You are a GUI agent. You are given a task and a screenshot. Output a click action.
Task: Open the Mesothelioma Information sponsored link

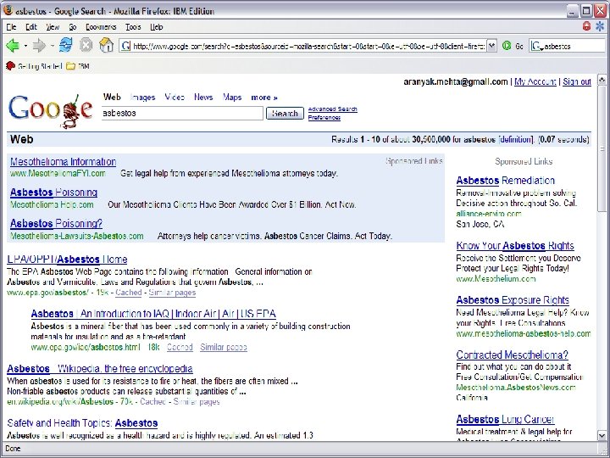tap(63, 162)
